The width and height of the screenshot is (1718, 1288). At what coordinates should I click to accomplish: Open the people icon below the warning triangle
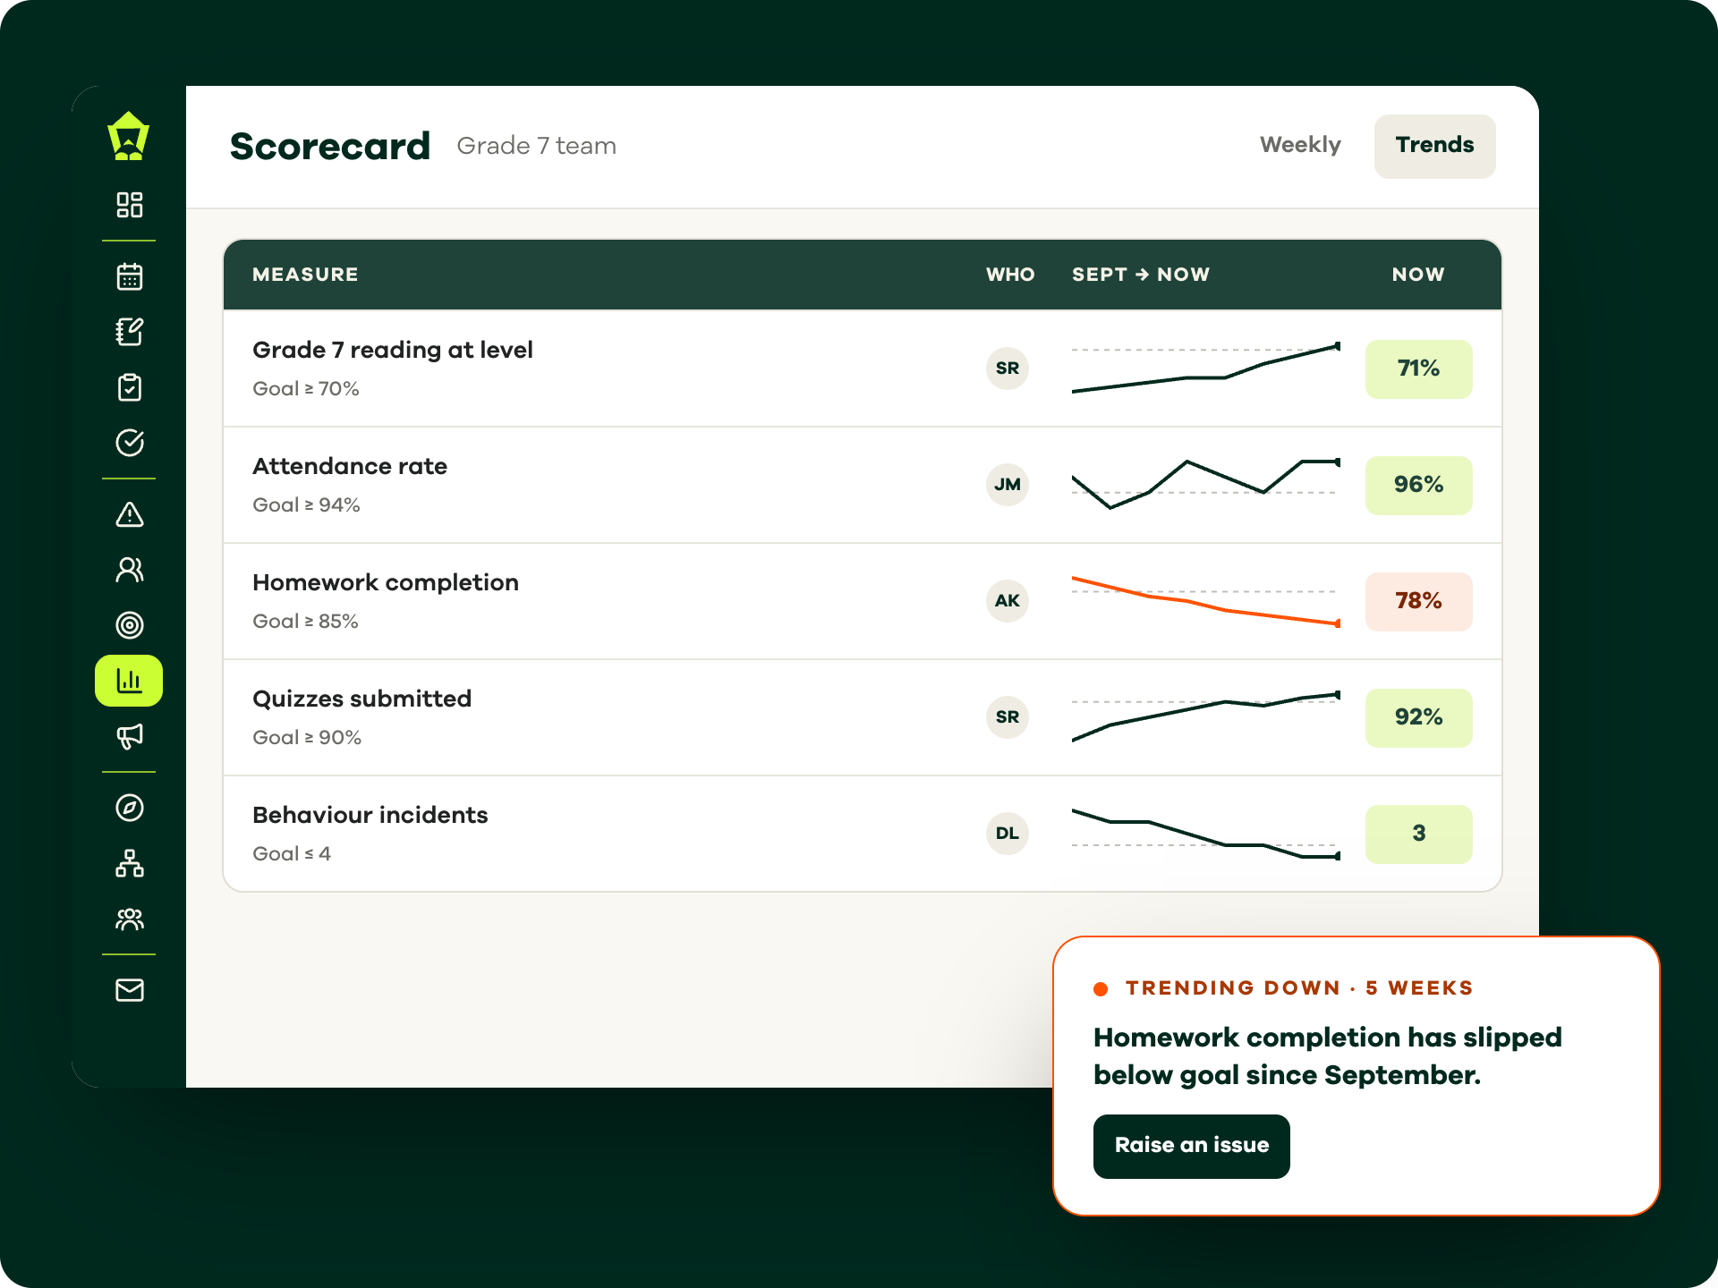coord(130,570)
